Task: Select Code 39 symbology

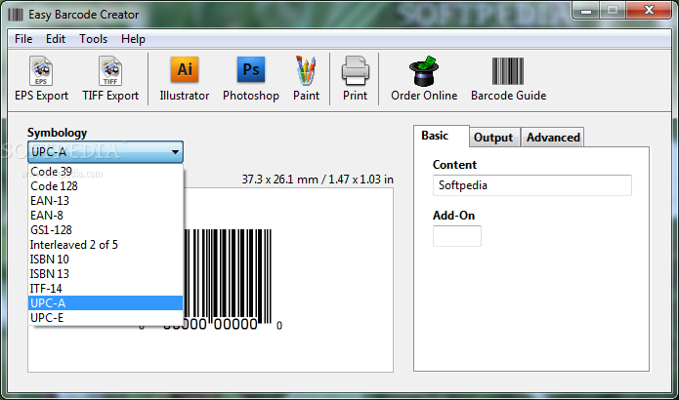Action: click(x=106, y=172)
